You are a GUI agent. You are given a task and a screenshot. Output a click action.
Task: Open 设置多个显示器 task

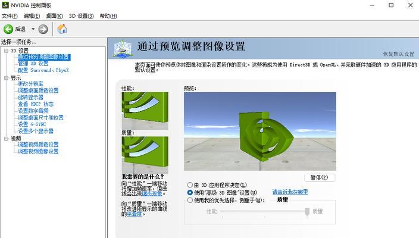point(36,131)
